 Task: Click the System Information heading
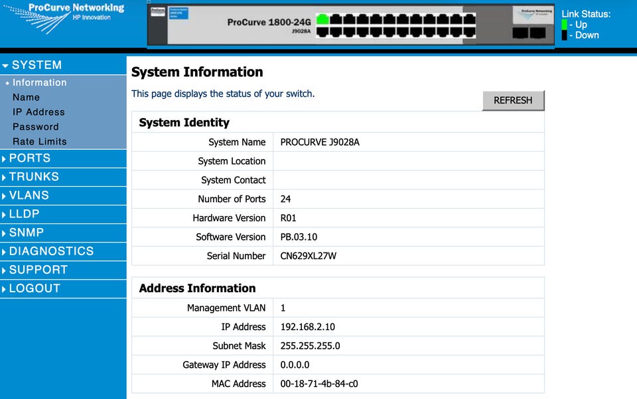[x=197, y=72]
